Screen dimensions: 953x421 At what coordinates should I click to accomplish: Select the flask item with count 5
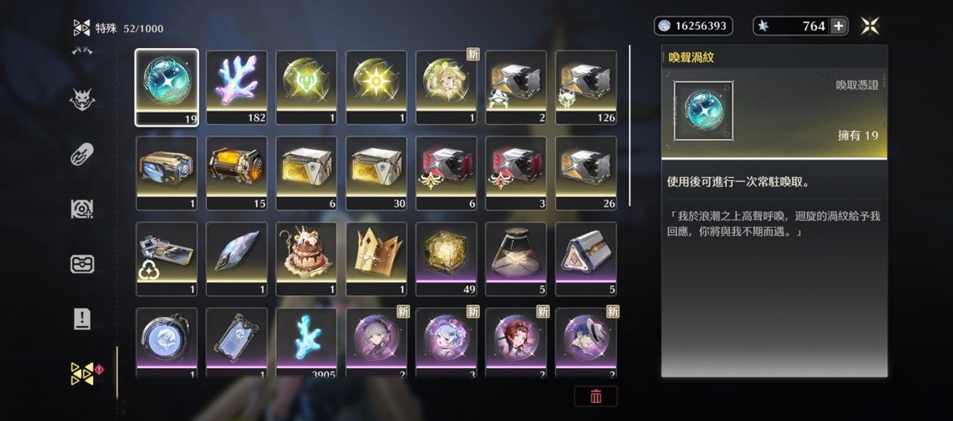click(x=516, y=259)
